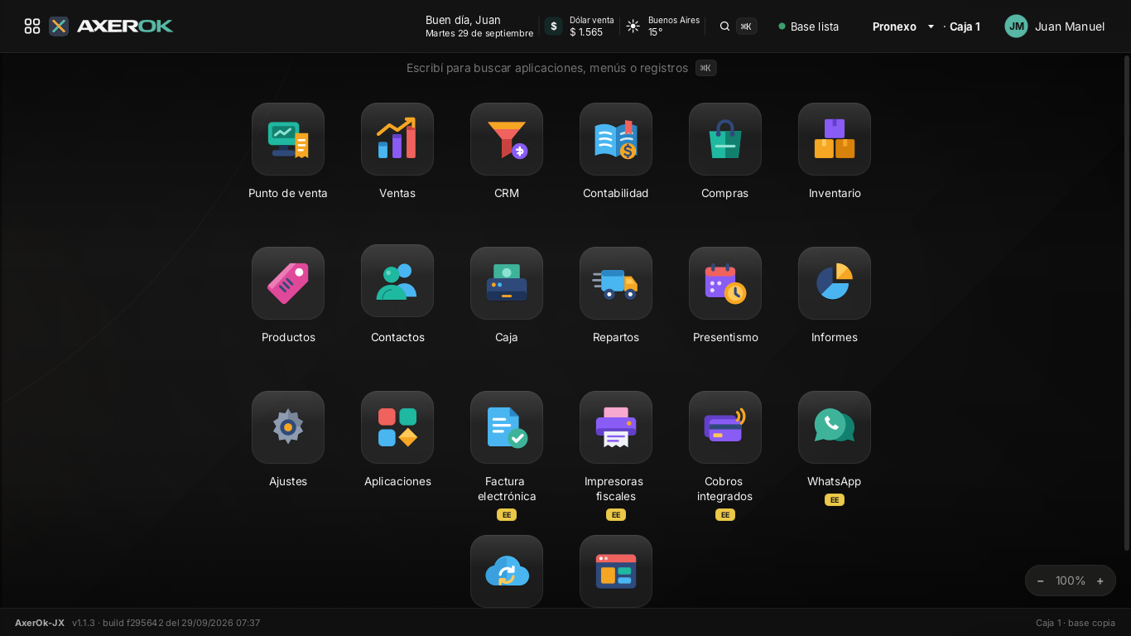Launch Cobros integrados app
The width and height of the screenshot is (1131, 636).
coord(725,427)
